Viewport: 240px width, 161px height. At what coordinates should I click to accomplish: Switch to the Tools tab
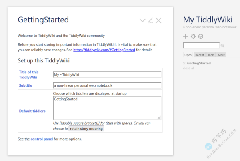211,55
